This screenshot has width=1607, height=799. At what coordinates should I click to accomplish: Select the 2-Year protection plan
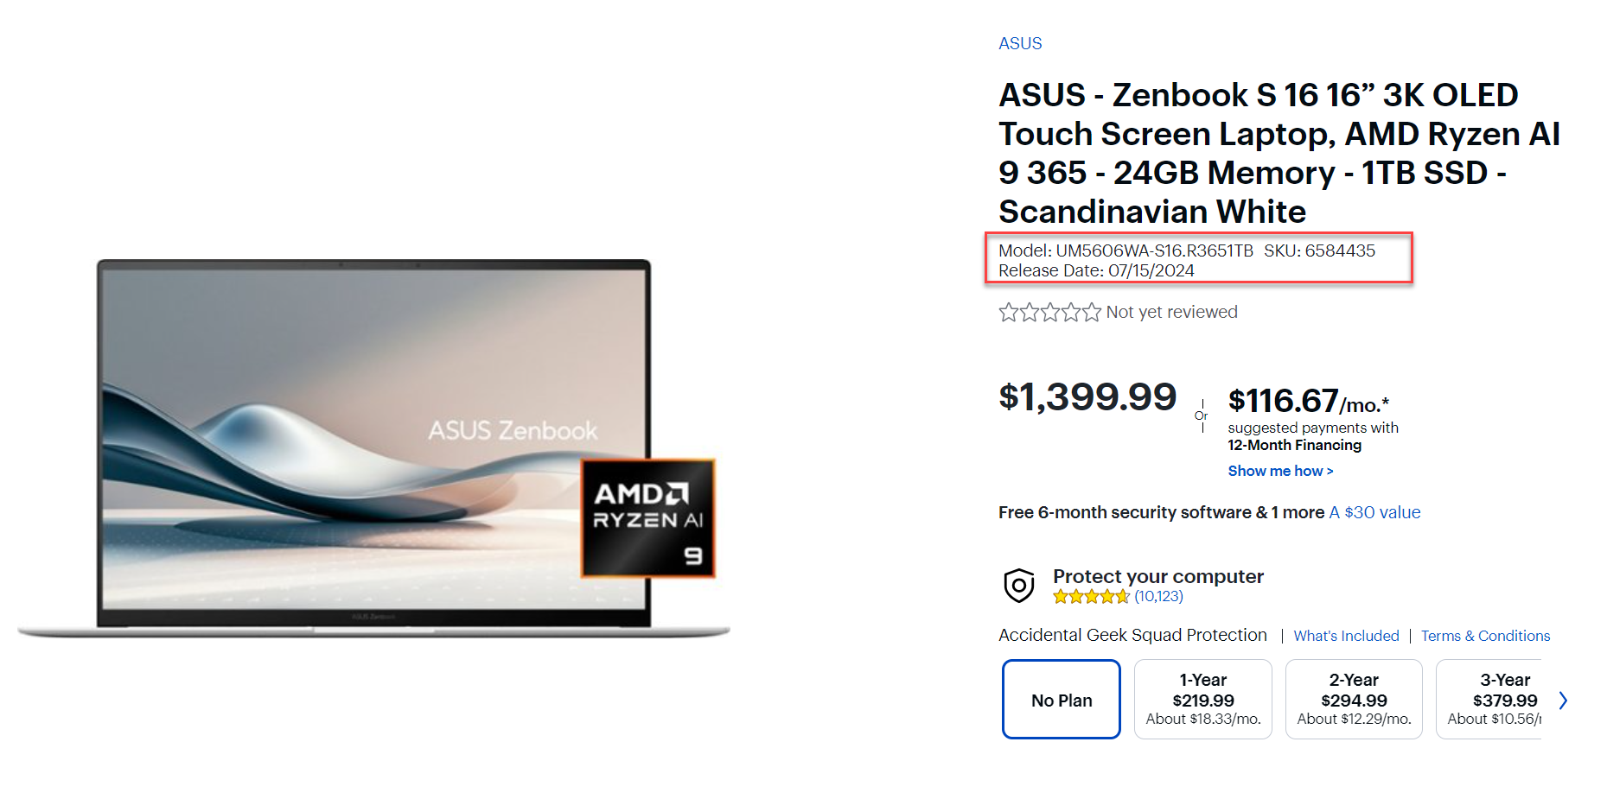pyautogui.click(x=1354, y=699)
